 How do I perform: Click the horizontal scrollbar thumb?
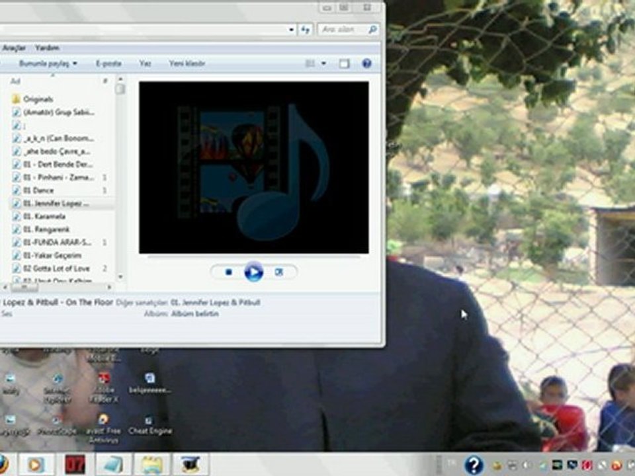(24, 288)
